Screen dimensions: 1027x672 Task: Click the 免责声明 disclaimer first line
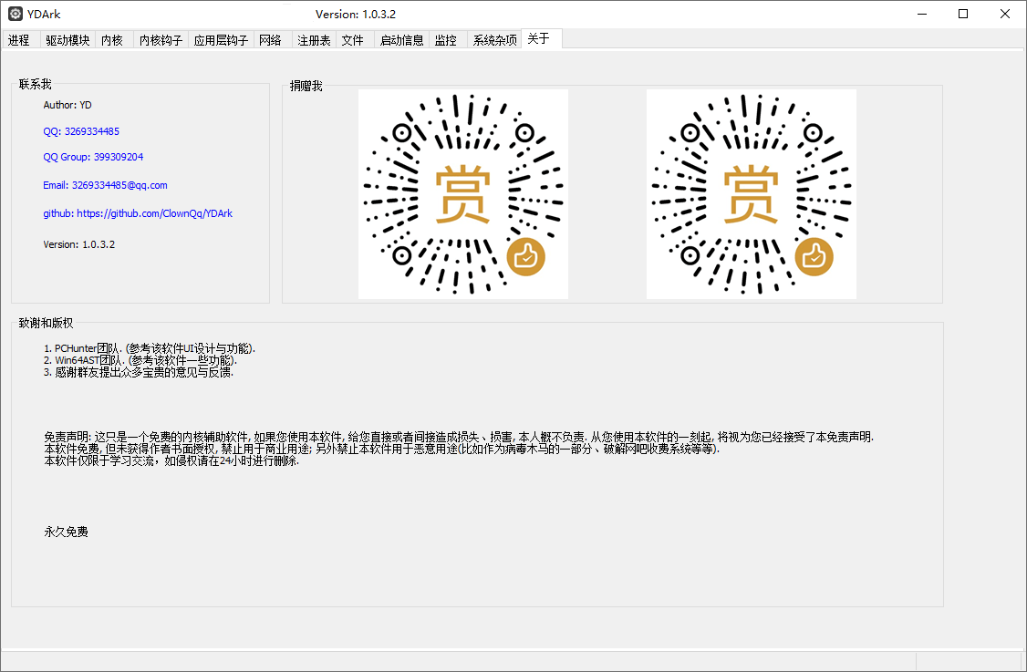tap(459, 437)
